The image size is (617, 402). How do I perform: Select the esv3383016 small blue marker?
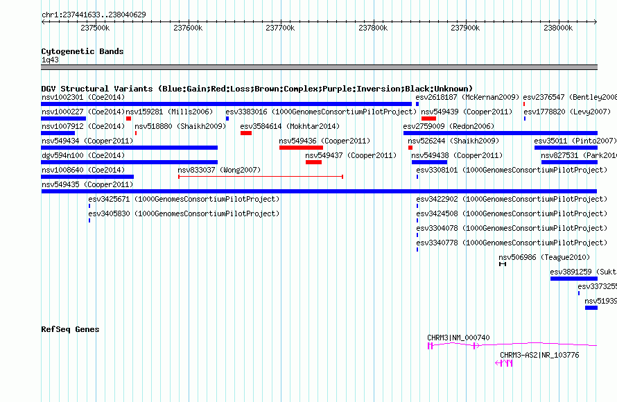point(227,119)
